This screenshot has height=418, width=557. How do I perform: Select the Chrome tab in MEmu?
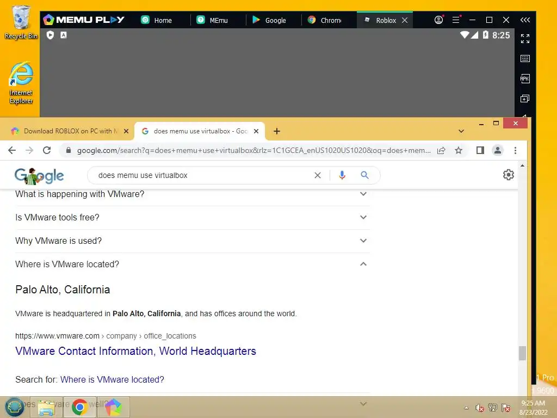tap(324, 20)
